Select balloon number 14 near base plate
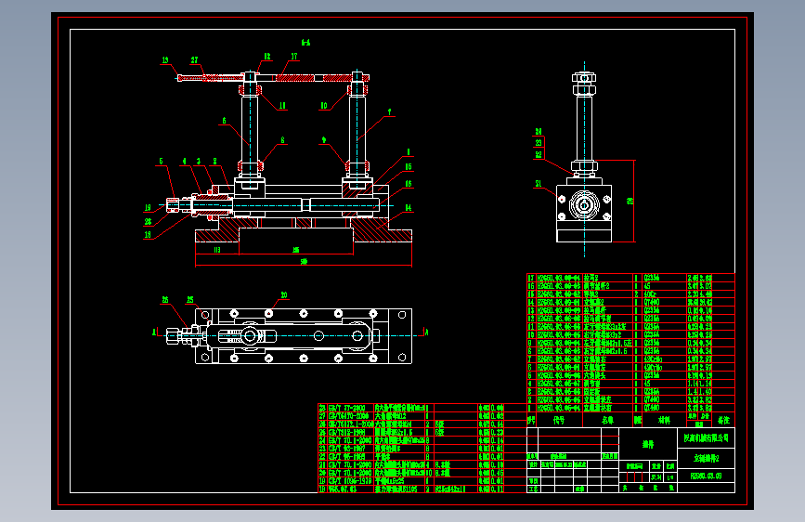The width and height of the screenshot is (805, 522). click(409, 207)
